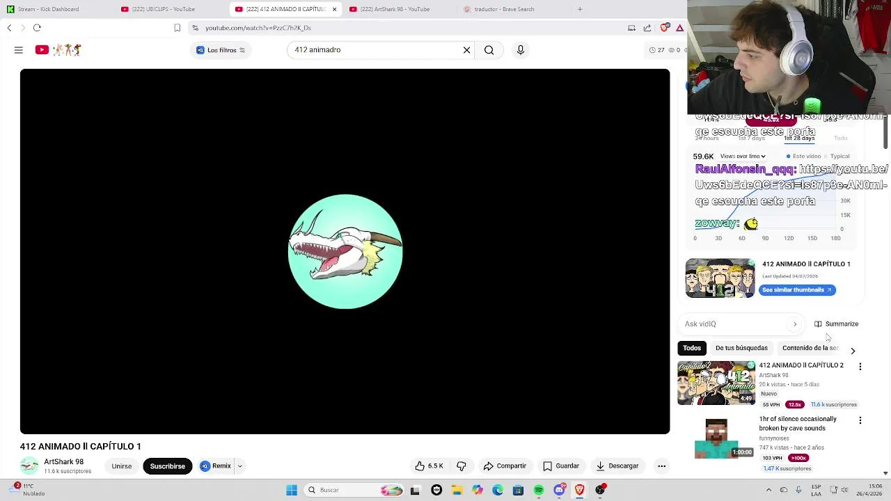The height and width of the screenshot is (501, 891).
Task: Open Brave Shields lion icon
Action: click(665, 28)
